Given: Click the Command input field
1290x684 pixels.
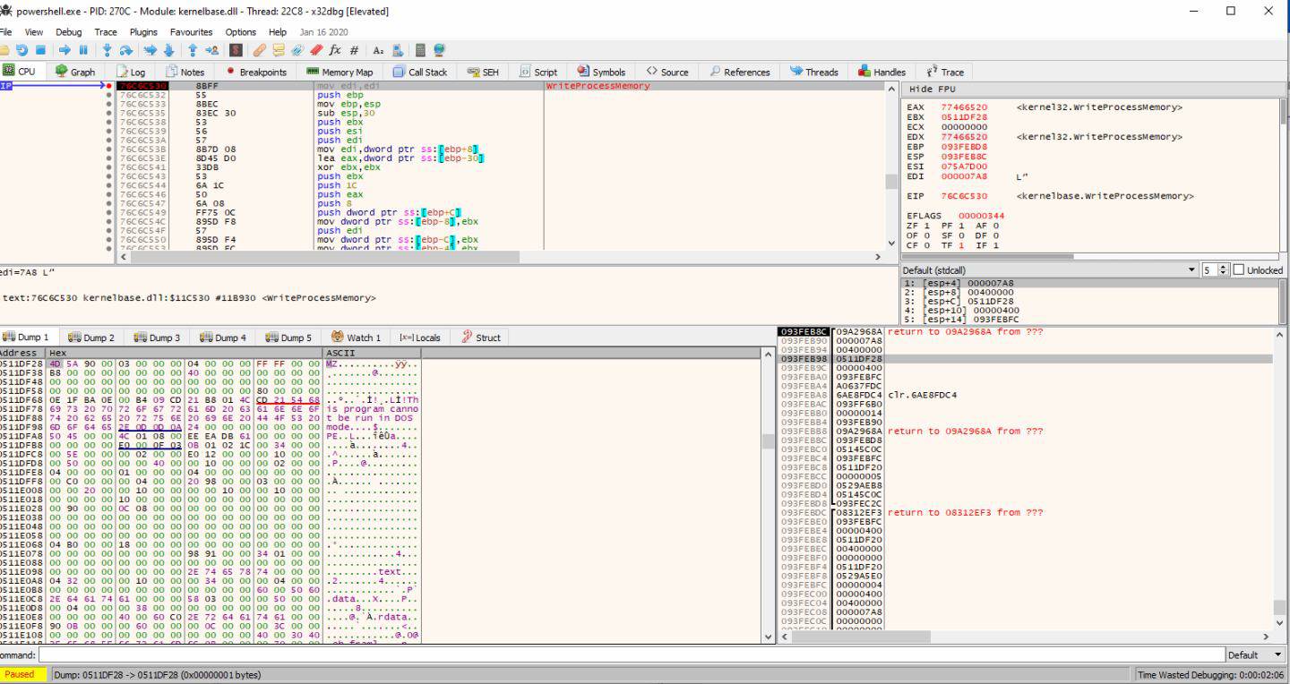Looking at the screenshot, I should 627,655.
